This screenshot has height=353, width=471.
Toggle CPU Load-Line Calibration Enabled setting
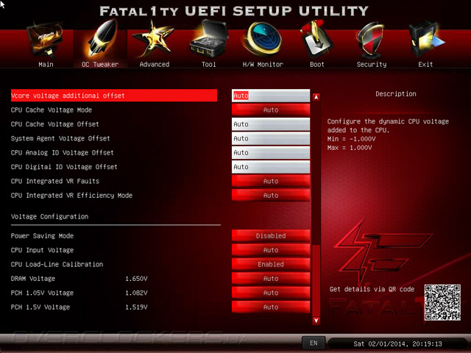coord(271,264)
